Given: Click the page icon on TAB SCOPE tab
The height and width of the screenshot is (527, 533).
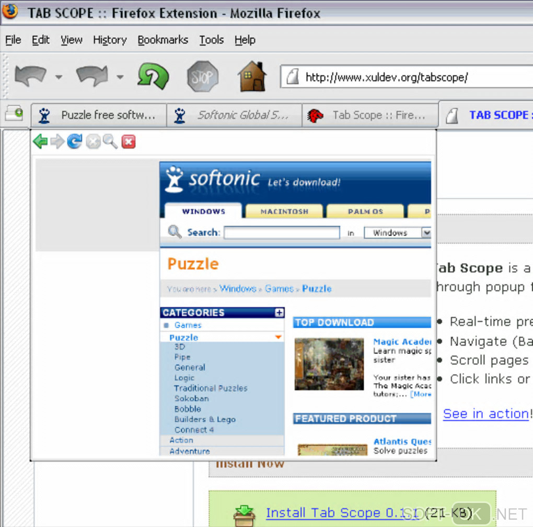Looking at the screenshot, I should click(452, 116).
